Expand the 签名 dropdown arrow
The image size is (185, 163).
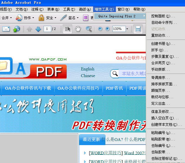pyautogui.click(x=78, y=18)
